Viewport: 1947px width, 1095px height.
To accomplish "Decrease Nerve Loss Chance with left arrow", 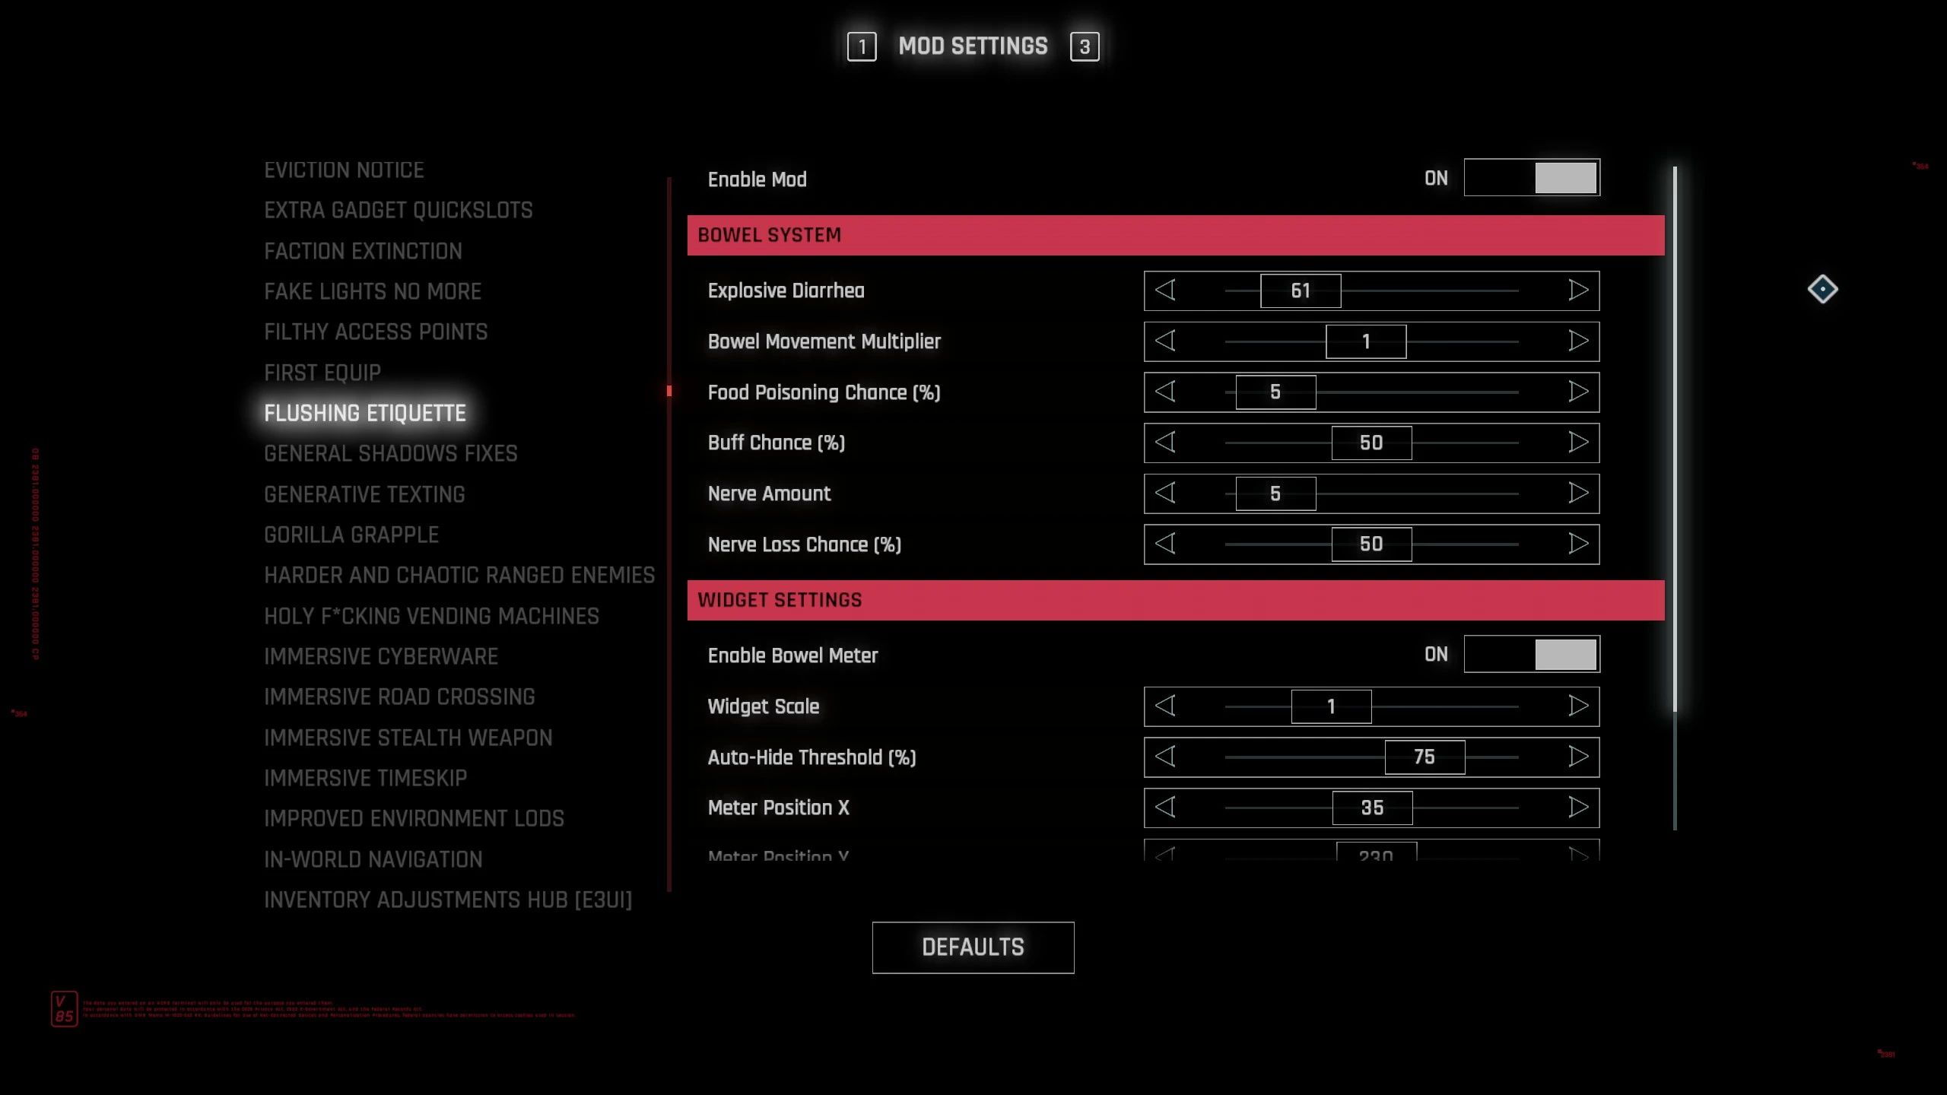I will pos(1165,544).
